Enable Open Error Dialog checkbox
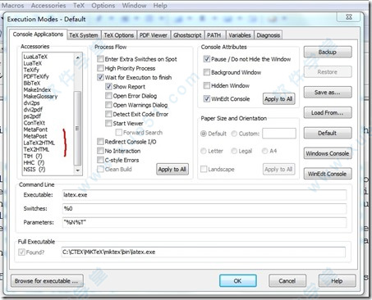This screenshot has width=372, height=300. click(108, 96)
